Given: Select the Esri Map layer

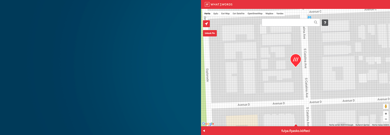Looking at the screenshot, I should click(x=225, y=13).
